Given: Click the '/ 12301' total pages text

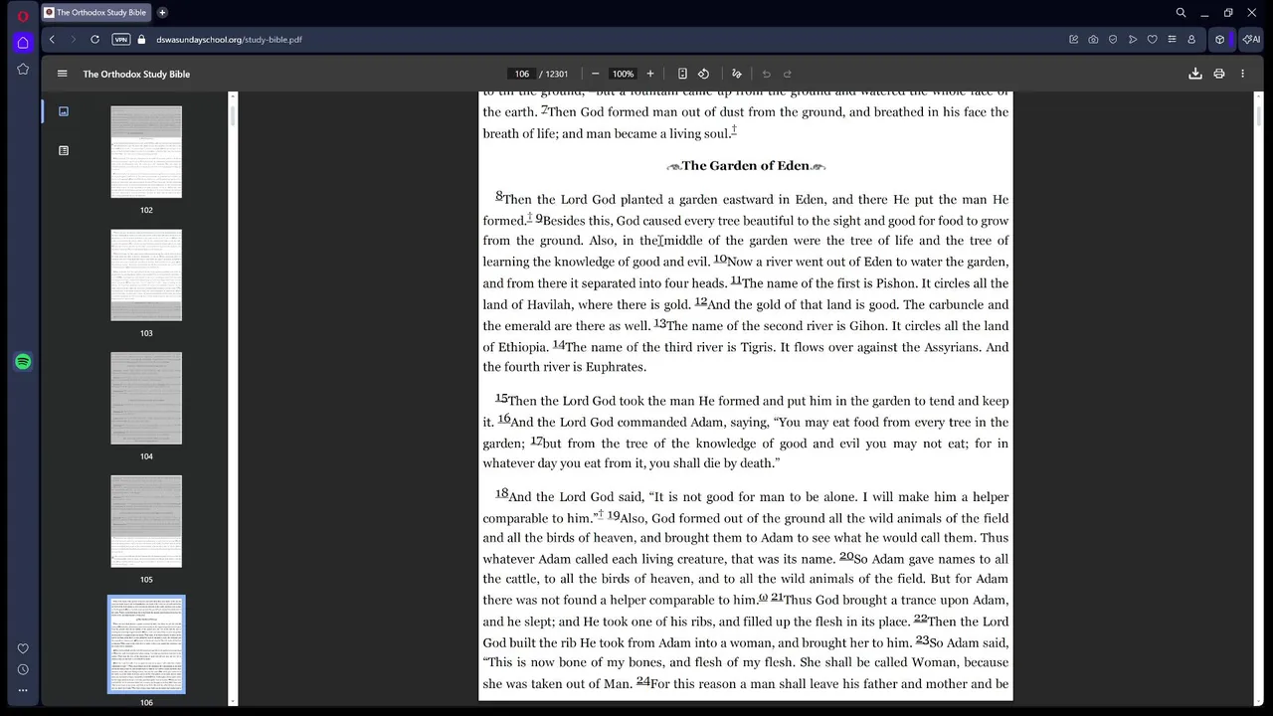Looking at the screenshot, I should tap(554, 74).
